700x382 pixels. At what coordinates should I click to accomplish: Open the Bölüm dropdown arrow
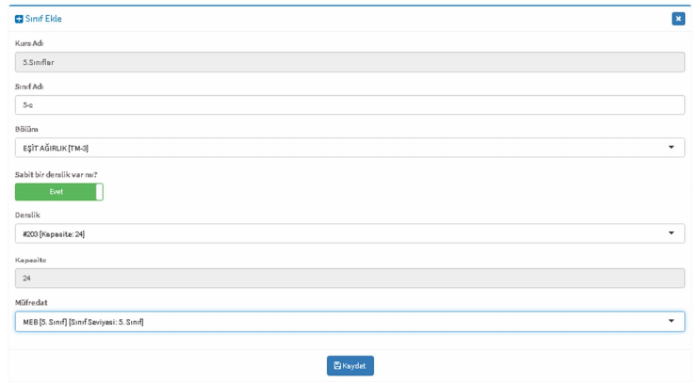click(x=671, y=148)
